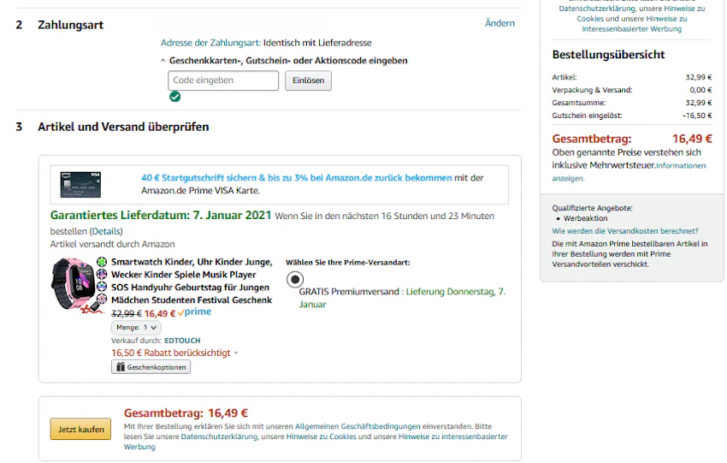
Task: Open Informationen anzeigen link in order summary
Action: pos(629,172)
